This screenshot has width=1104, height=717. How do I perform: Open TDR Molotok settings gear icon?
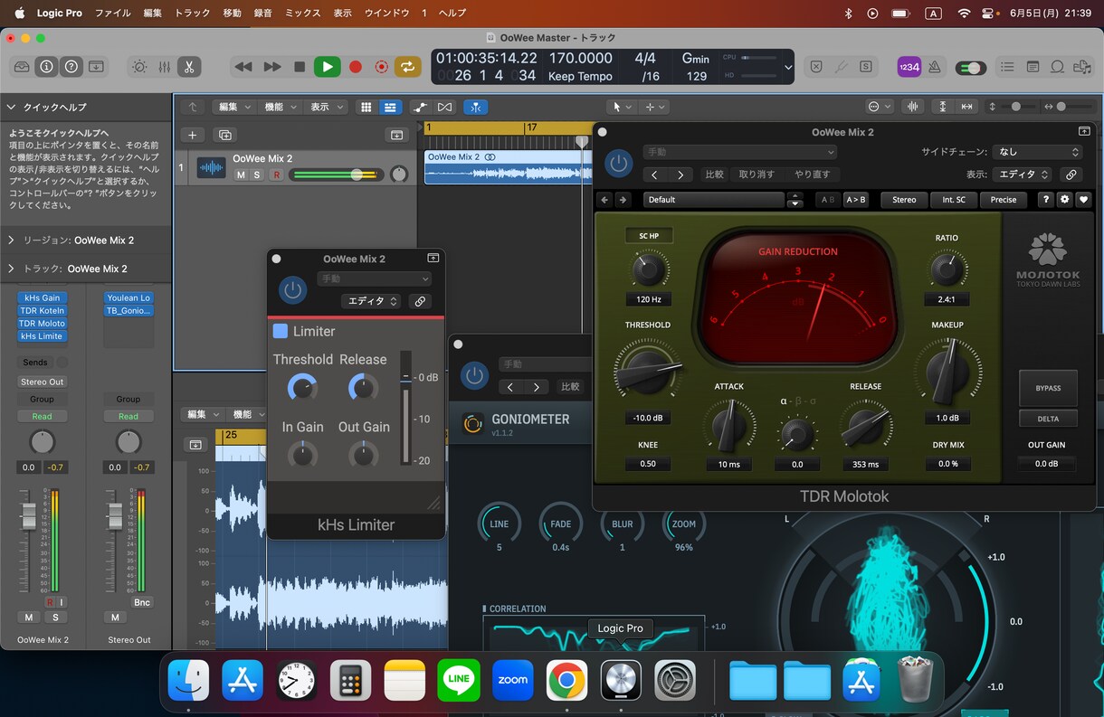[1064, 200]
